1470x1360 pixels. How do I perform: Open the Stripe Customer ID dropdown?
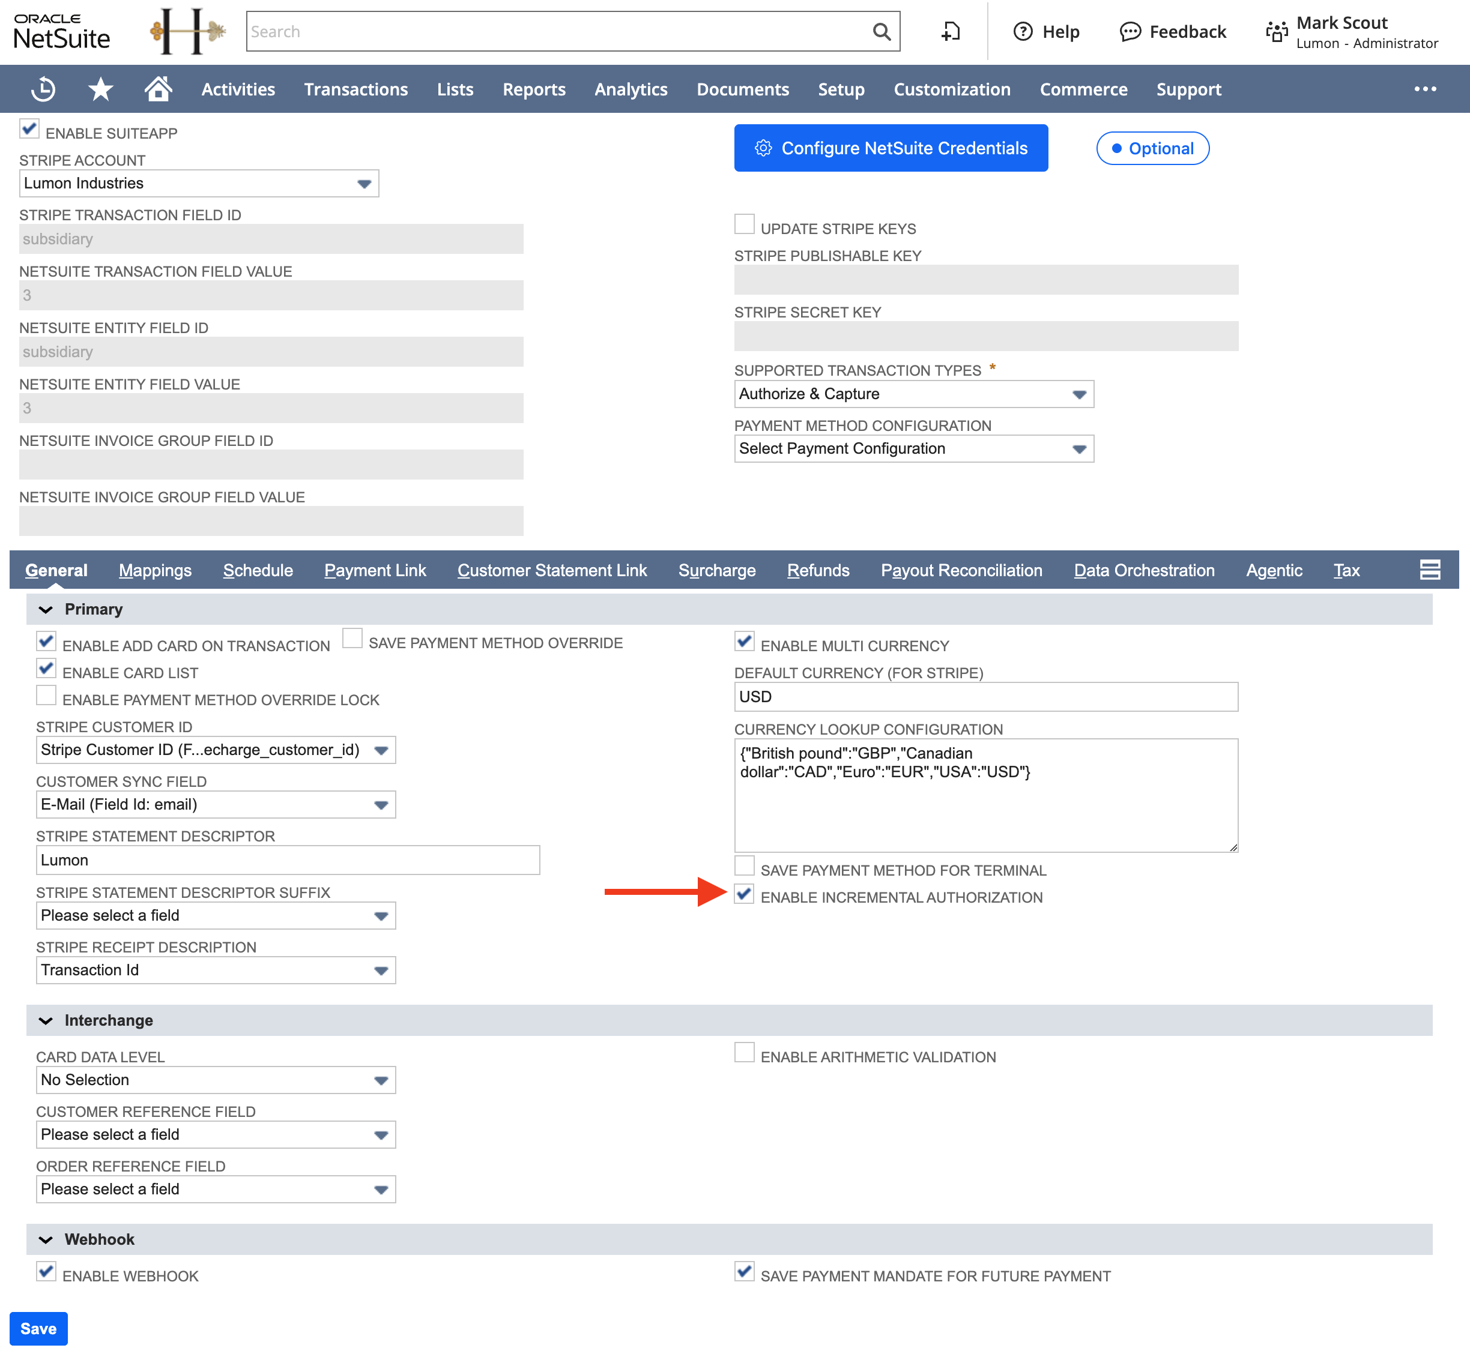tap(216, 750)
